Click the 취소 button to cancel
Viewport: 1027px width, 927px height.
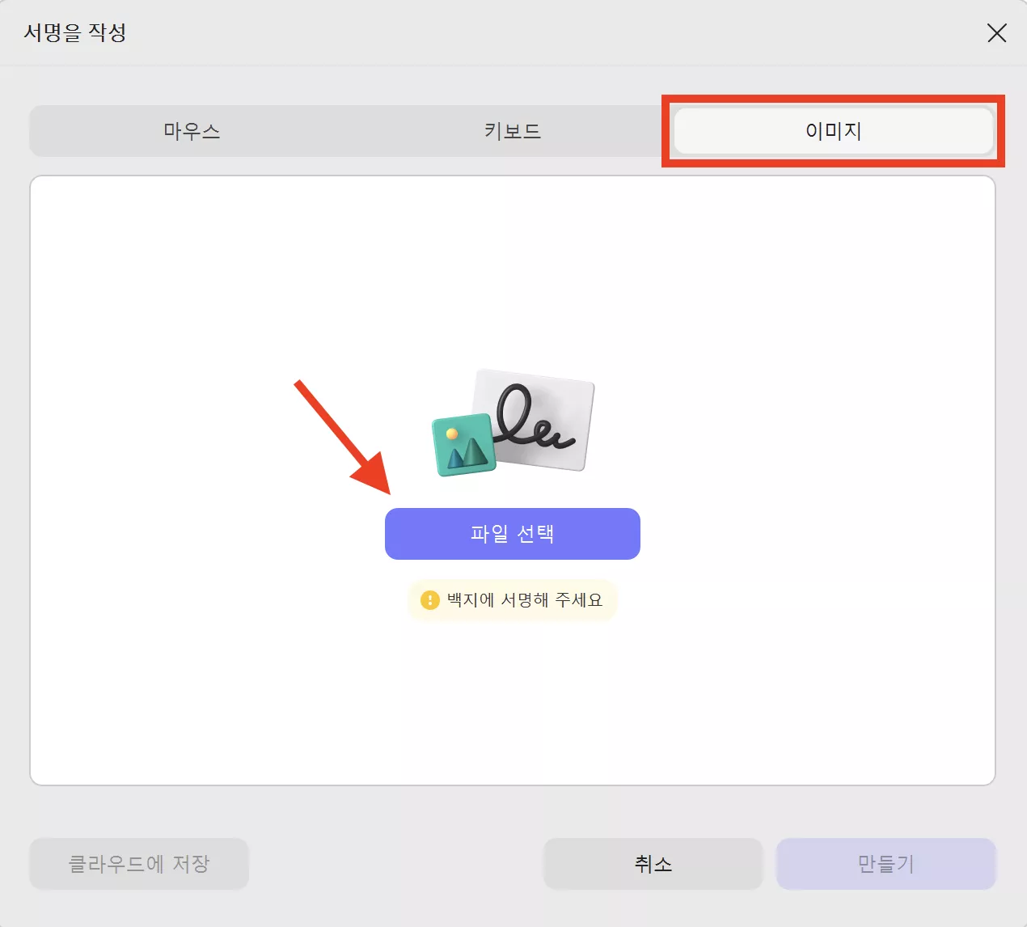pos(652,864)
